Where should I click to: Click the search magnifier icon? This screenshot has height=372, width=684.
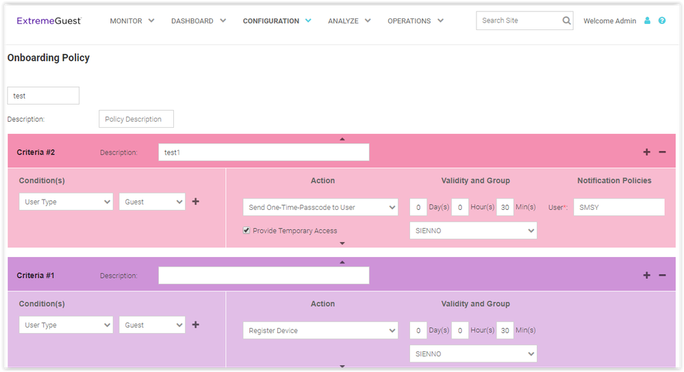(x=566, y=21)
